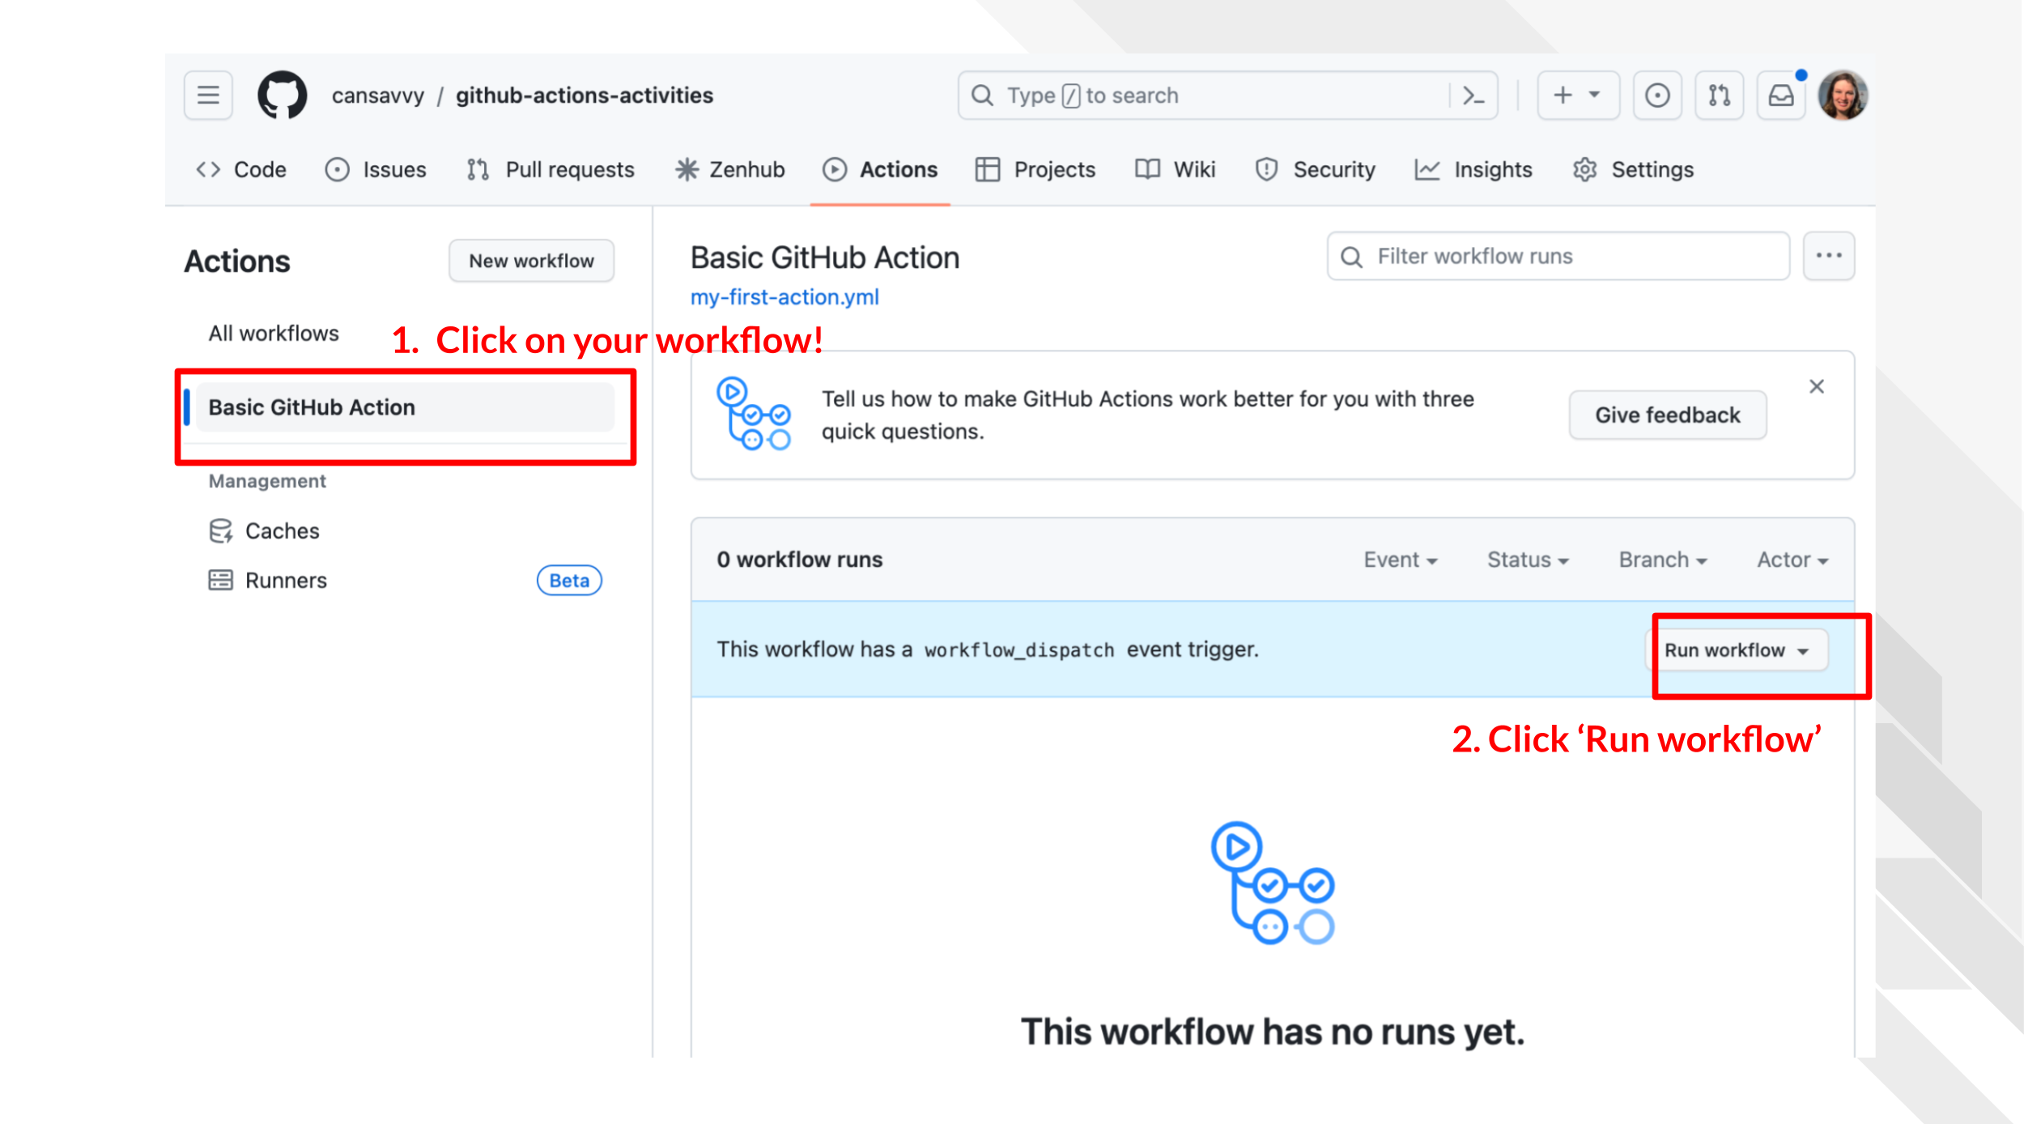Expand the Actor filter dropdown
Screen dimensions: 2024x1124
(1792, 560)
